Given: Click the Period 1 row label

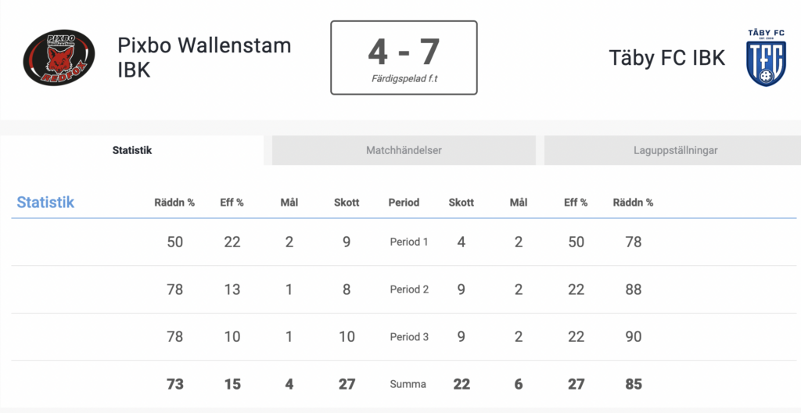Looking at the screenshot, I should coord(408,242).
